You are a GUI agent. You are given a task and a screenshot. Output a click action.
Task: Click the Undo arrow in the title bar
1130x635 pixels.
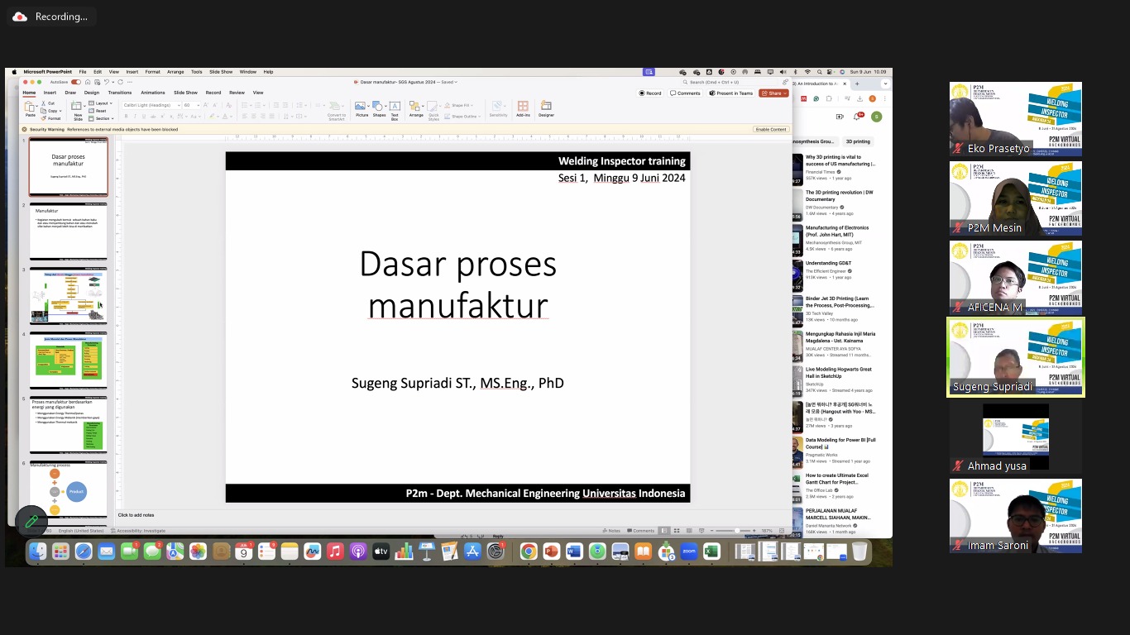pos(106,82)
